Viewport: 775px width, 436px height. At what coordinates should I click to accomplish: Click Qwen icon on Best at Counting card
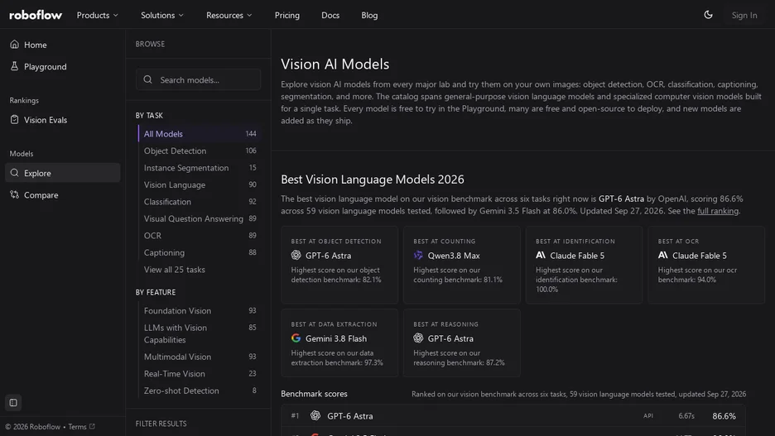[418, 256]
